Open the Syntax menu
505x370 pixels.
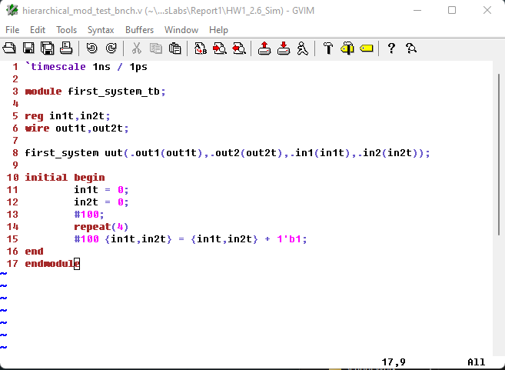101,30
